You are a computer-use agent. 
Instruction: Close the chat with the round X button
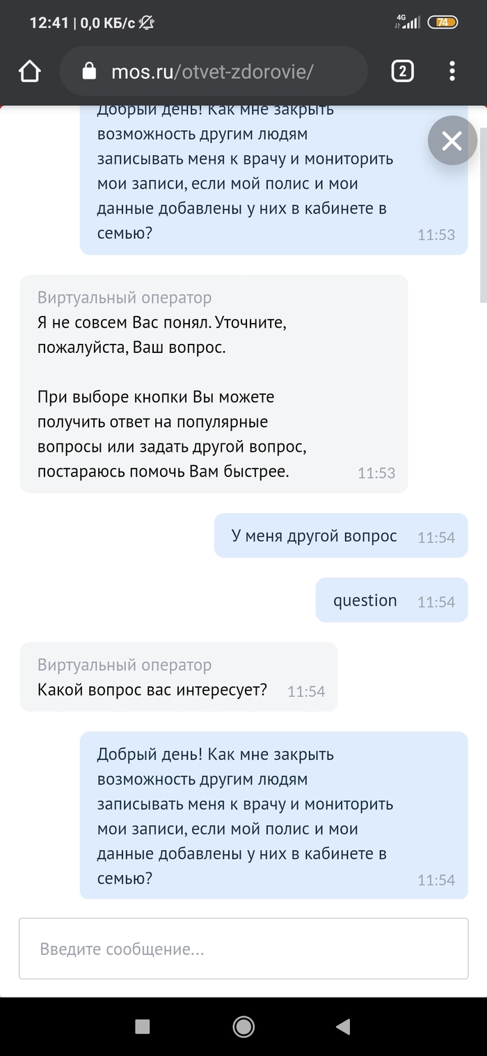click(452, 141)
